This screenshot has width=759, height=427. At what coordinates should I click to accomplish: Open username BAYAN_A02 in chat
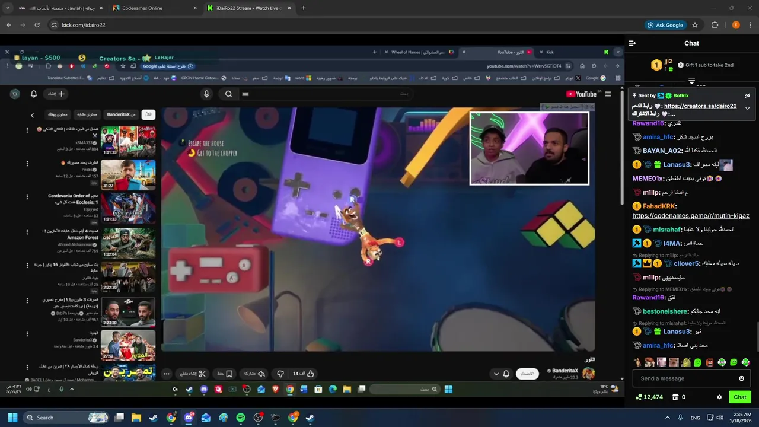tap(662, 151)
